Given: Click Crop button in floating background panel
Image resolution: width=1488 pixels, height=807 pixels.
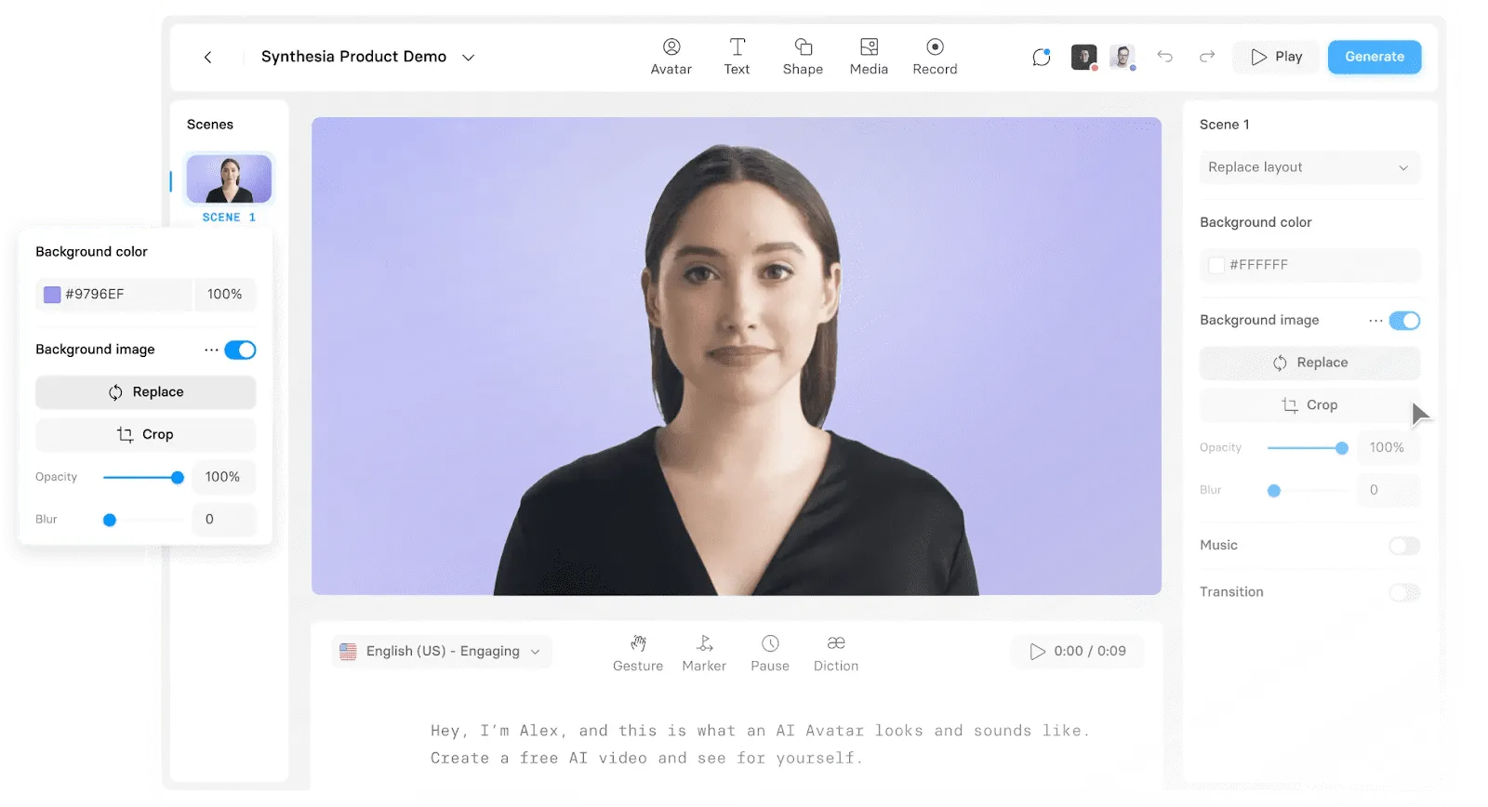Looking at the screenshot, I should point(145,435).
